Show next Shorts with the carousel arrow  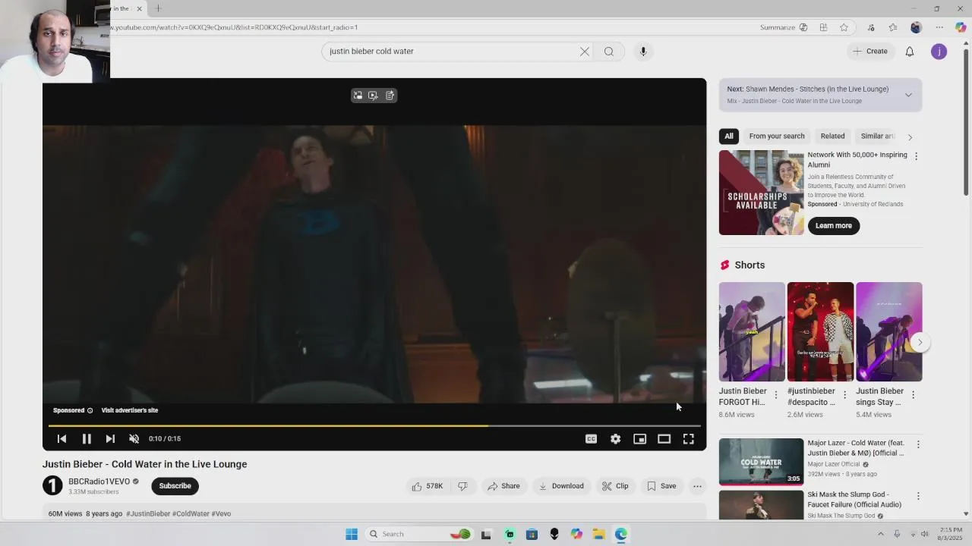point(920,342)
